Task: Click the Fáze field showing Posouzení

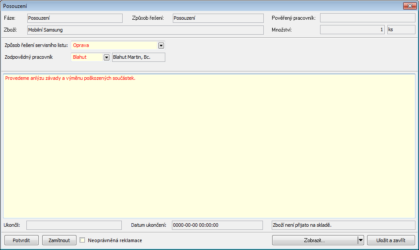Action: 75,18
